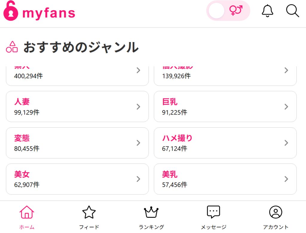Viewport: 306px width, 233px height.
Task: Open the genre card with 400,294件
Action: pyautogui.click(x=77, y=76)
